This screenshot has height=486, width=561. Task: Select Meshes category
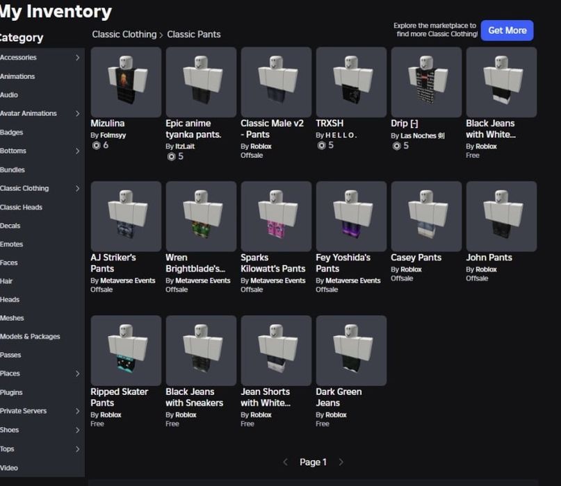point(12,318)
